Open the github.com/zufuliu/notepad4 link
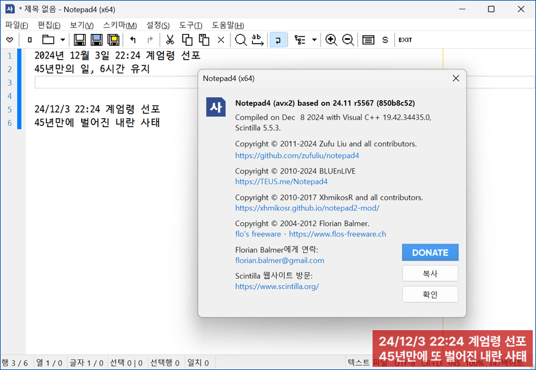 [297, 155]
